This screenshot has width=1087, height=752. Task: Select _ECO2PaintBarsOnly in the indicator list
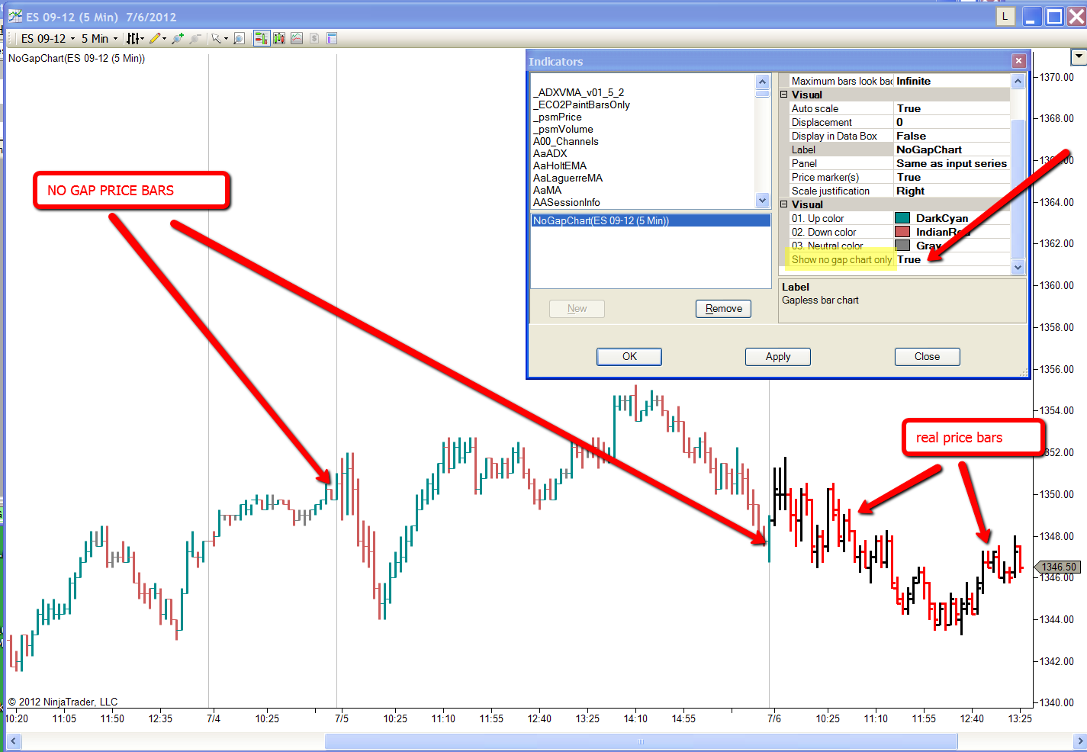pyautogui.click(x=581, y=104)
